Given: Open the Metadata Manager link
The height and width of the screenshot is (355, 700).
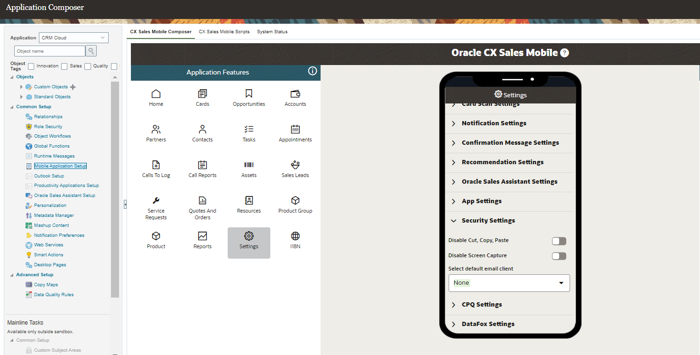Looking at the screenshot, I should (54, 215).
